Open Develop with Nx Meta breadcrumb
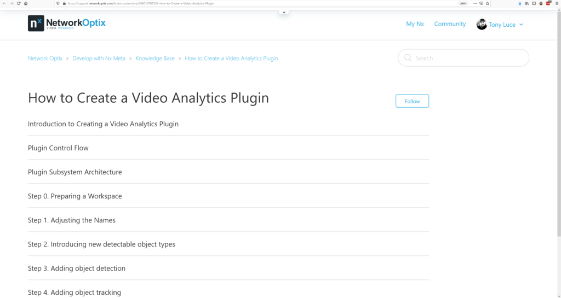Screen dimensions: 561x298 click(x=99, y=58)
